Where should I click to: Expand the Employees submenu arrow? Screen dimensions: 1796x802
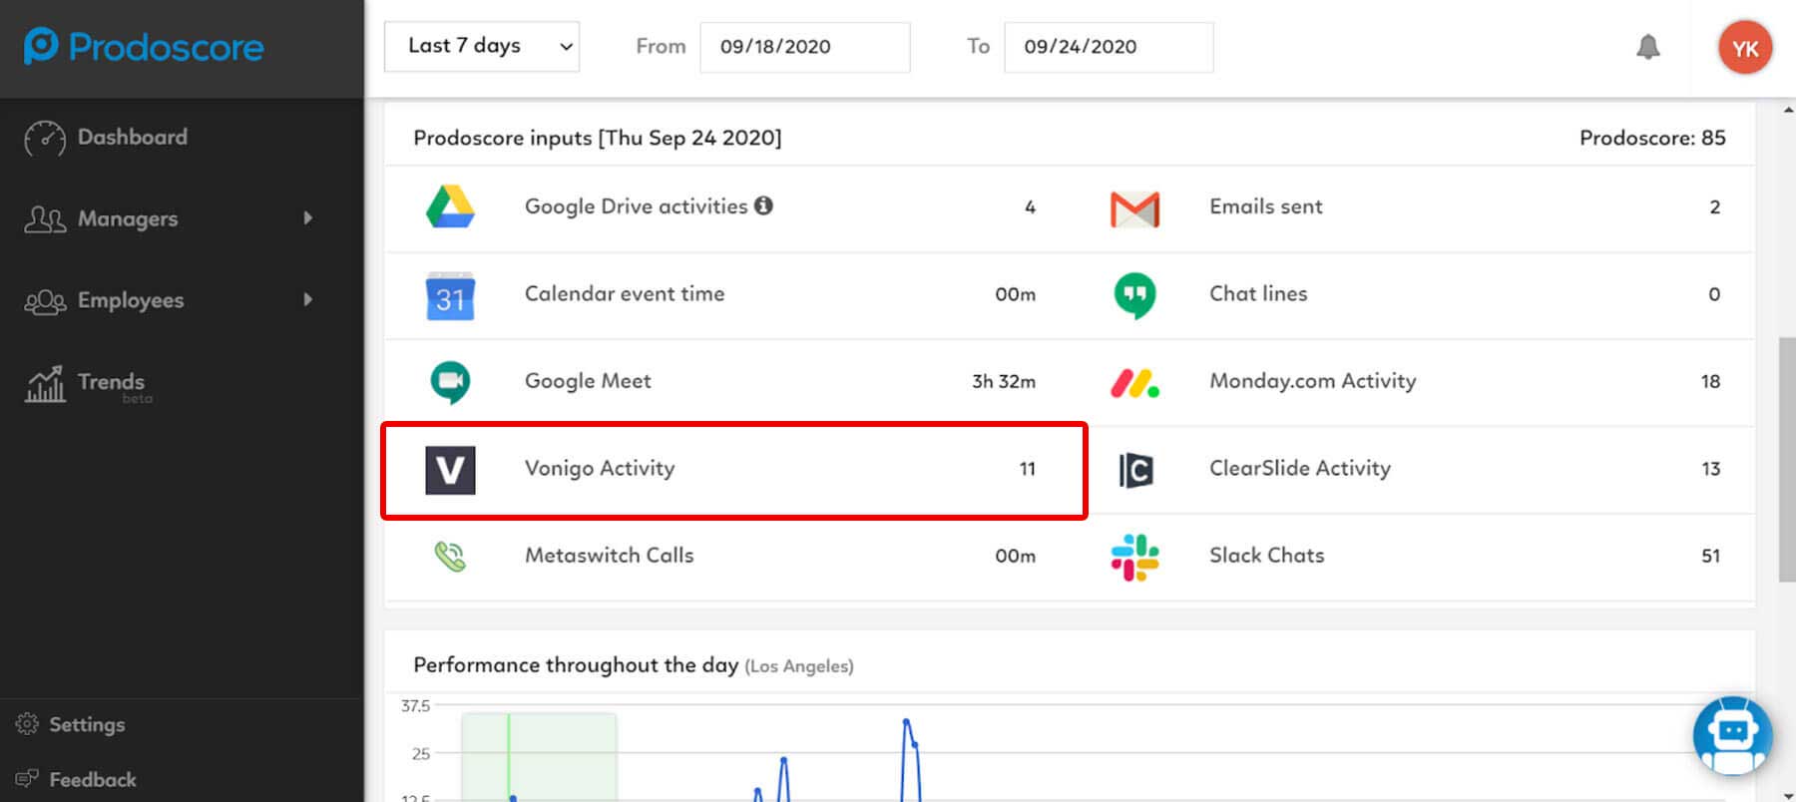point(307,299)
